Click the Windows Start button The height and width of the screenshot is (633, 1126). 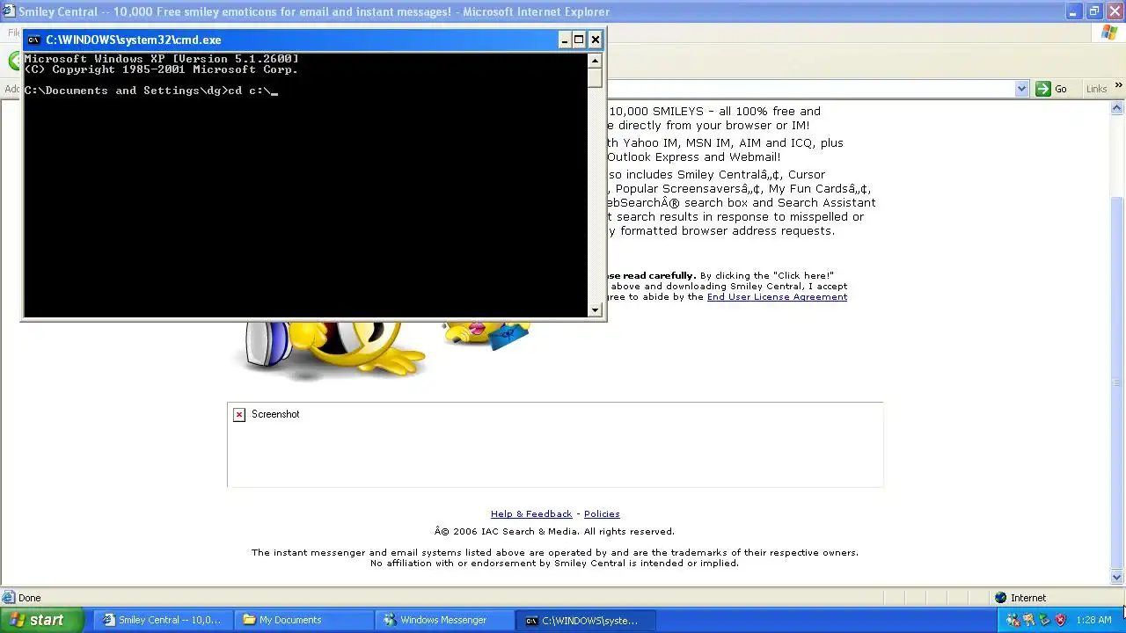click(42, 620)
